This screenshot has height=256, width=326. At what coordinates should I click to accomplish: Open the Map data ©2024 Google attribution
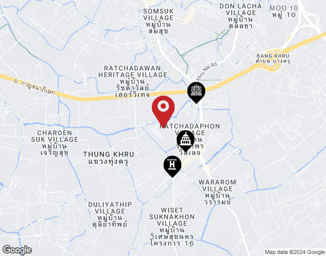(x=294, y=252)
